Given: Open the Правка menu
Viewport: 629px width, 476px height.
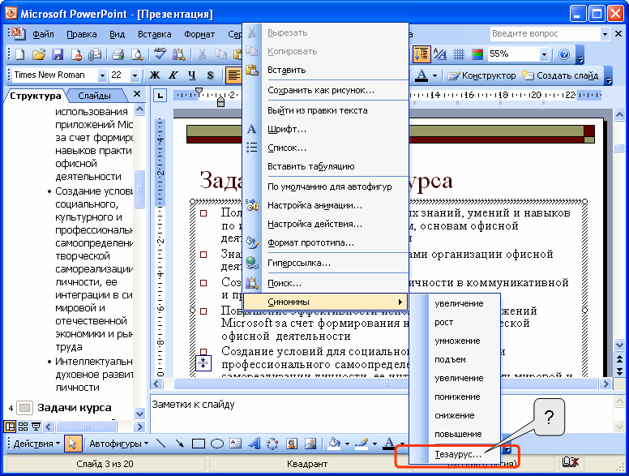Looking at the screenshot, I should (82, 35).
